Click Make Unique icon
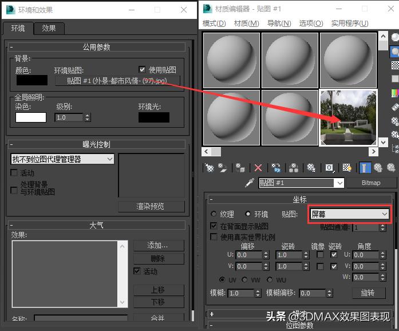The image size is (399, 331). coord(294,168)
